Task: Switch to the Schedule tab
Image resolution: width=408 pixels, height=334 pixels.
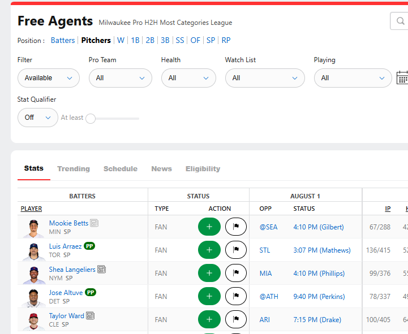Action: pyautogui.click(x=121, y=168)
